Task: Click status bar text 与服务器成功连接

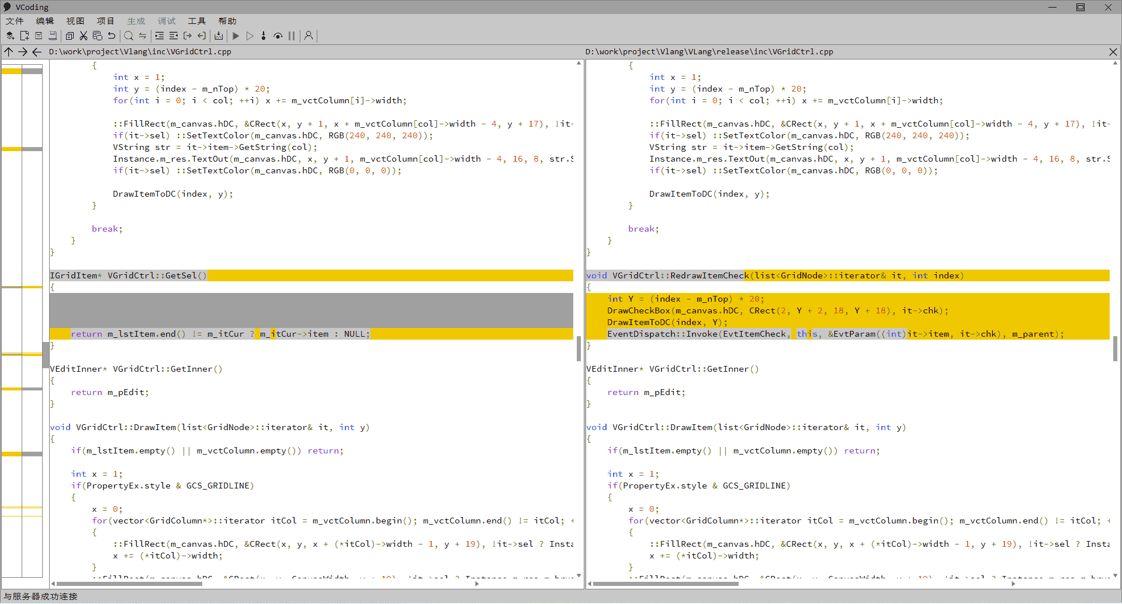Action: pyautogui.click(x=40, y=596)
